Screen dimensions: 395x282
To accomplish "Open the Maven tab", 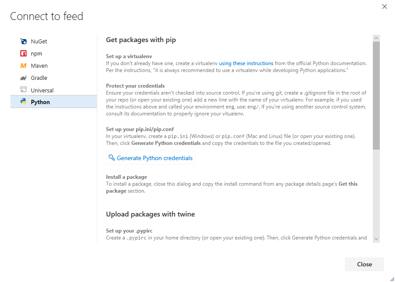I will pyautogui.click(x=39, y=66).
